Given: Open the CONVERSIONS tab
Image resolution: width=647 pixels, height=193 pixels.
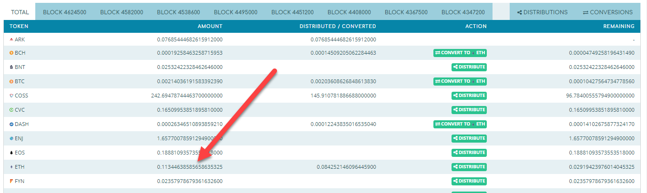Looking at the screenshot, I should 607,12.
